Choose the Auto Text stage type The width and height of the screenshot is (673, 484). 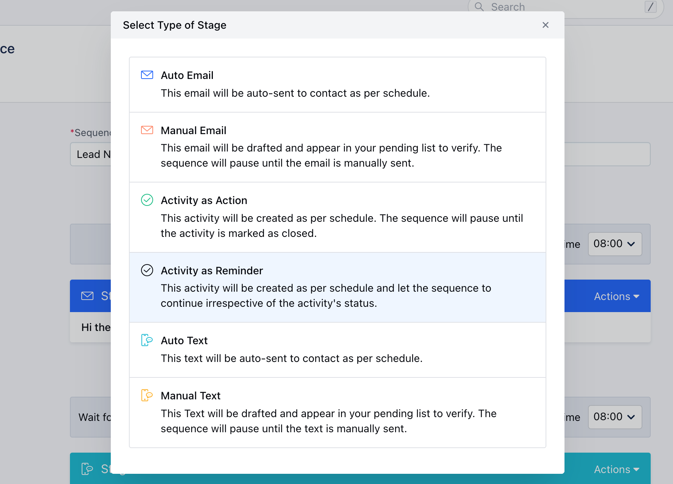338,350
